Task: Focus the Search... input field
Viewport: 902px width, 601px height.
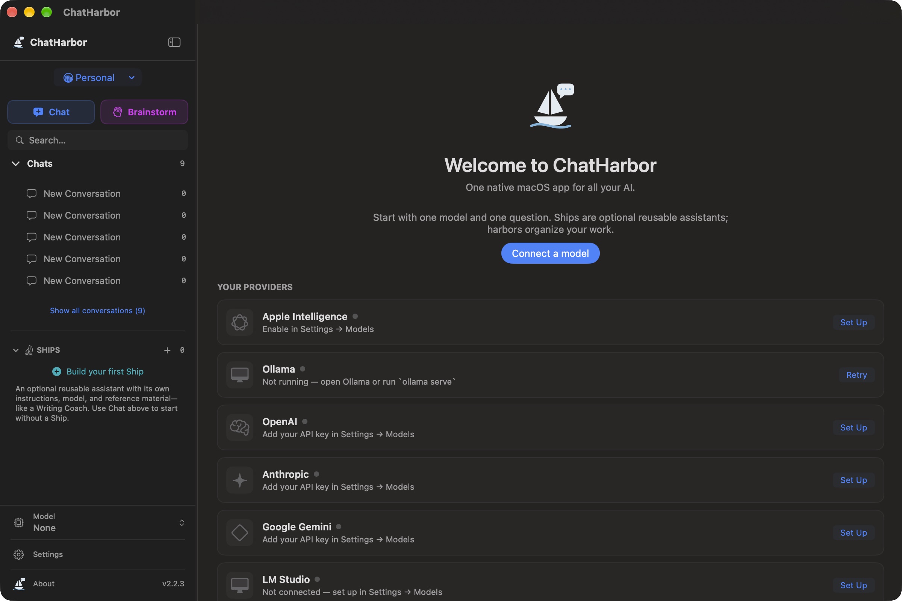Action: point(98,140)
